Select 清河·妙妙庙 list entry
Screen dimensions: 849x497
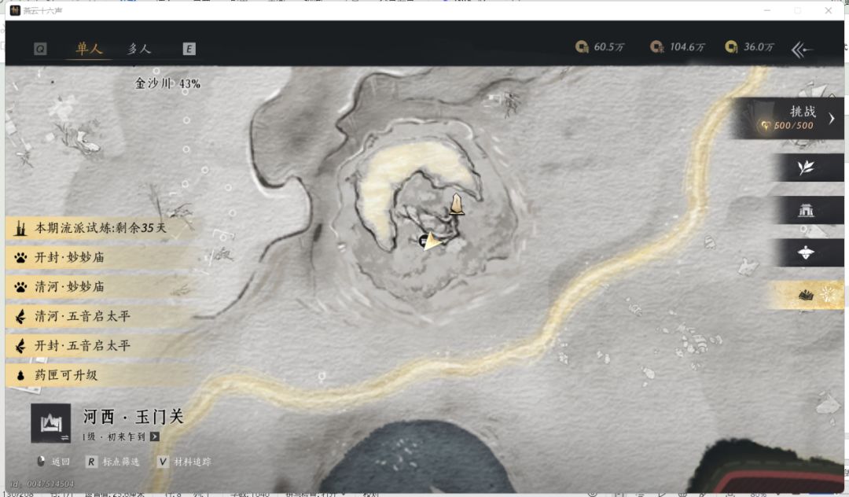pyautogui.click(x=101, y=287)
